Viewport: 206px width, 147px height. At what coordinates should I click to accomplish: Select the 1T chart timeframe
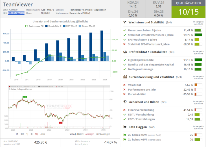click(x=17, y=134)
